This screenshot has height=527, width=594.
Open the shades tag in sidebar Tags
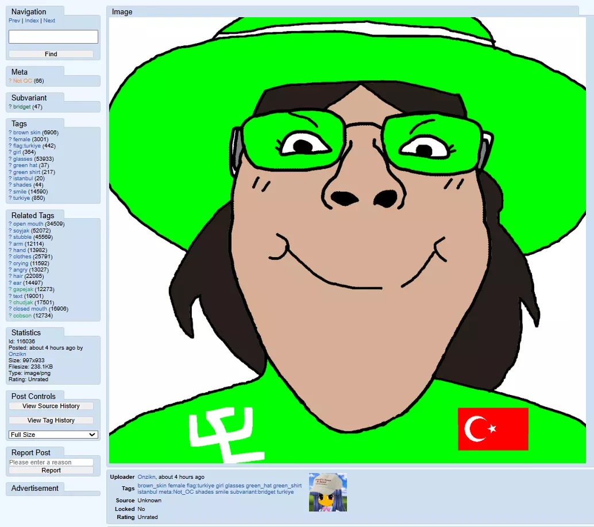[x=22, y=185]
